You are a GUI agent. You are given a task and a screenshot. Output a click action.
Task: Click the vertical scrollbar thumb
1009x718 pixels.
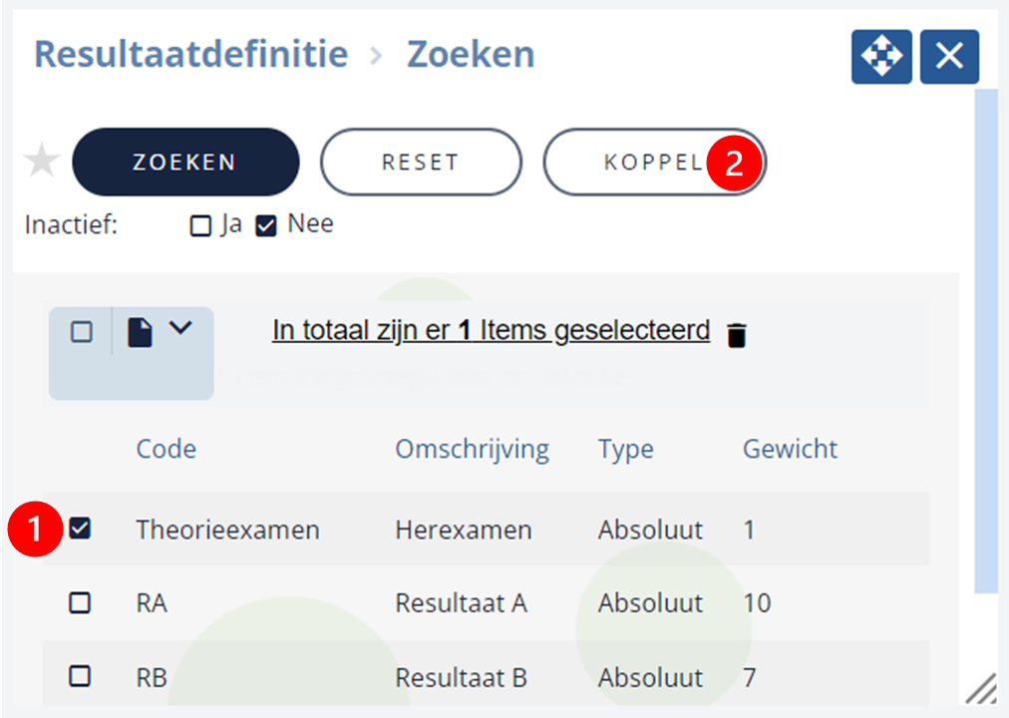[x=986, y=341]
